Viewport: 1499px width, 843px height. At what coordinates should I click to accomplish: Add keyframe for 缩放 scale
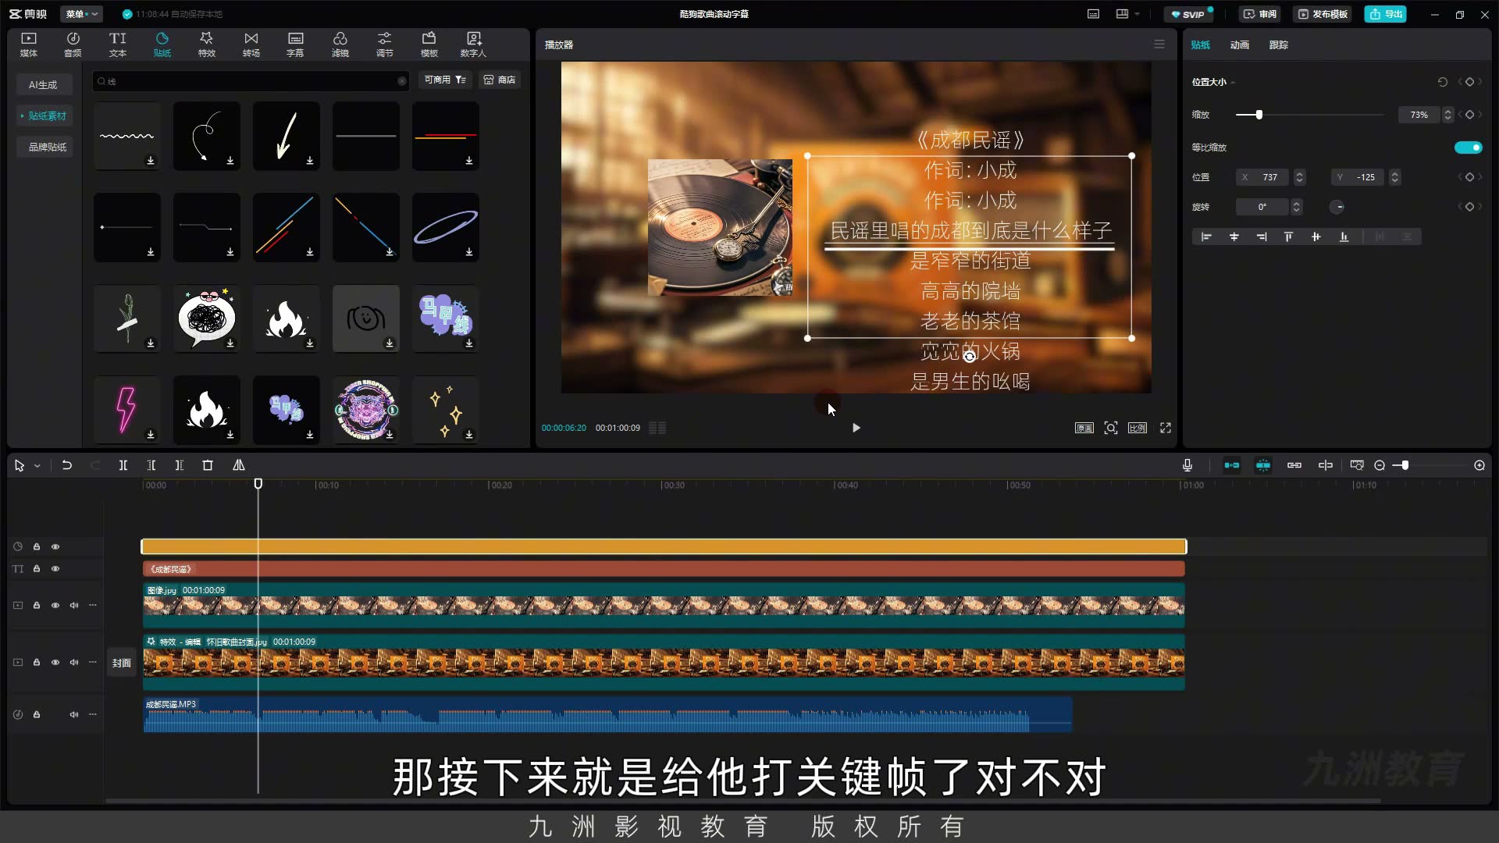pos(1469,115)
